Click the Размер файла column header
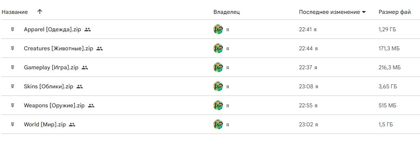 point(395,12)
